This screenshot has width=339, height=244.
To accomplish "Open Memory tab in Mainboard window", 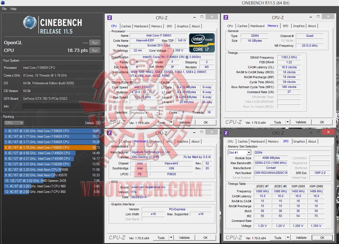I will (x=156, y=141).
